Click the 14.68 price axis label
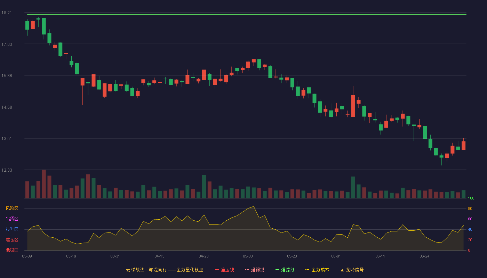The image size is (487, 278). click(7, 107)
